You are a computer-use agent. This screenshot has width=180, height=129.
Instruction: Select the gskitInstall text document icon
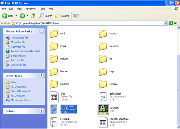click(103, 97)
